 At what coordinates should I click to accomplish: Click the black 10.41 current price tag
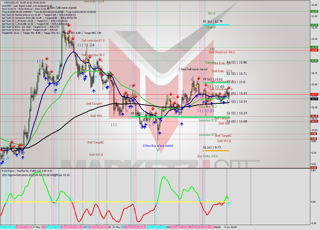click(x=314, y=99)
